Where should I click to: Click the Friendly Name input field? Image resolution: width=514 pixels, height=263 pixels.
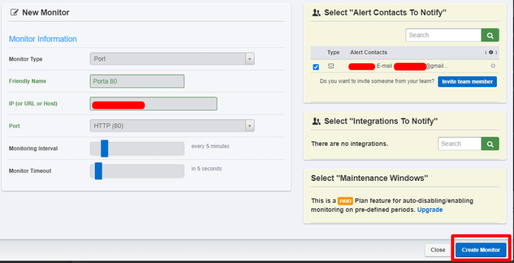[x=137, y=81]
